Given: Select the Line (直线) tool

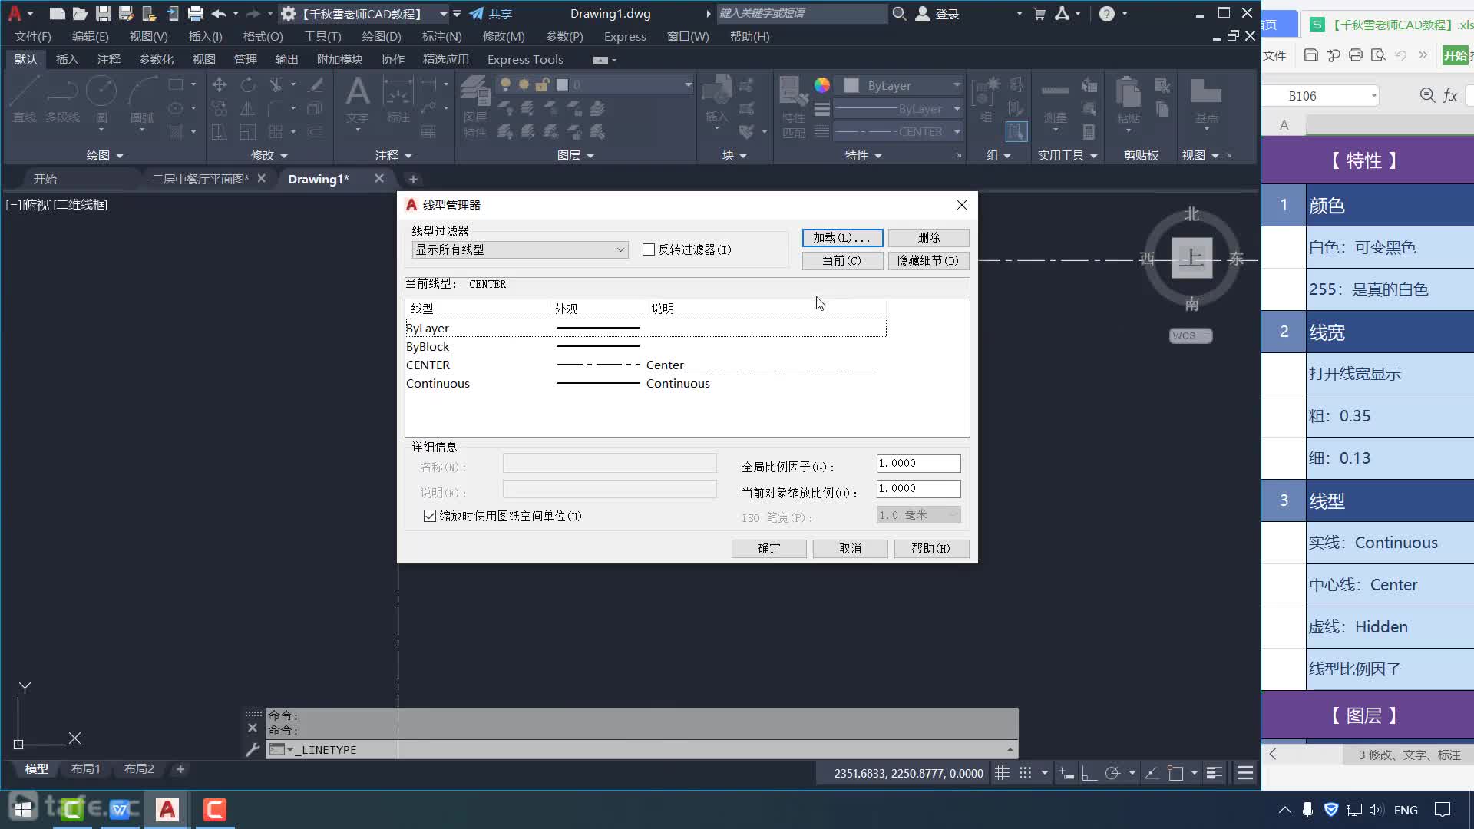Looking at the screenshot, I should click(24, 100).
